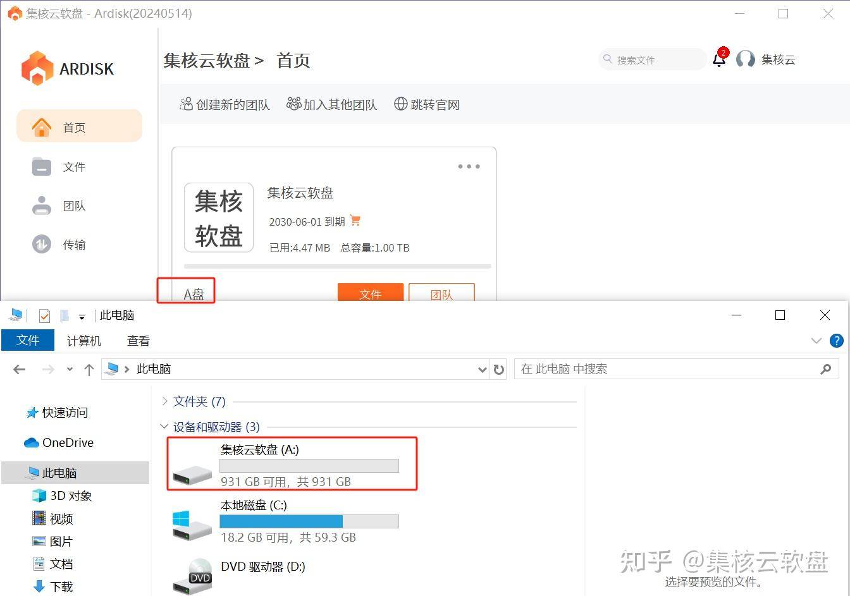The width and height of the screenshot is (850, 596).
Task: Click the user avatar icon
Action: 746,59
